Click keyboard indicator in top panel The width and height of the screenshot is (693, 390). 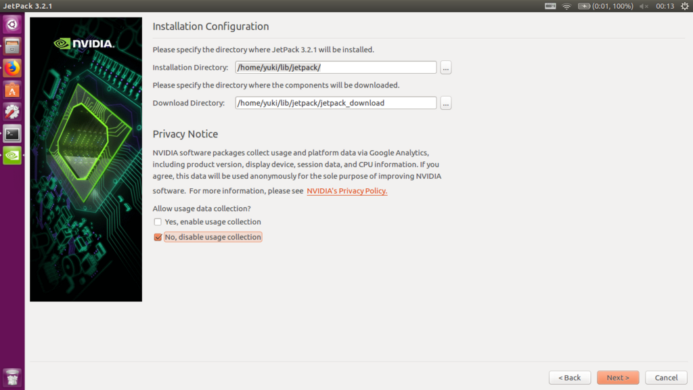(x=550, y=6)
